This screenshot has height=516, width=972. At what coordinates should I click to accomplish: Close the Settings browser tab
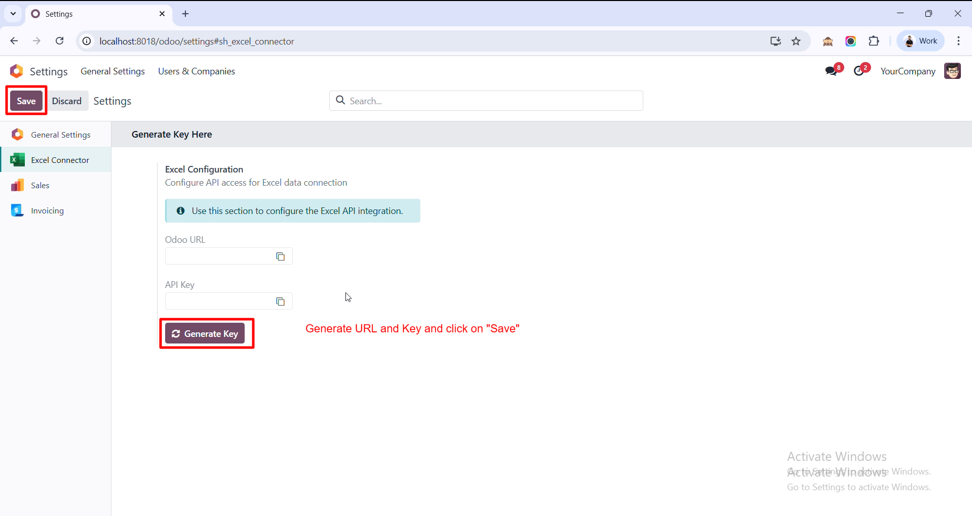162,14
